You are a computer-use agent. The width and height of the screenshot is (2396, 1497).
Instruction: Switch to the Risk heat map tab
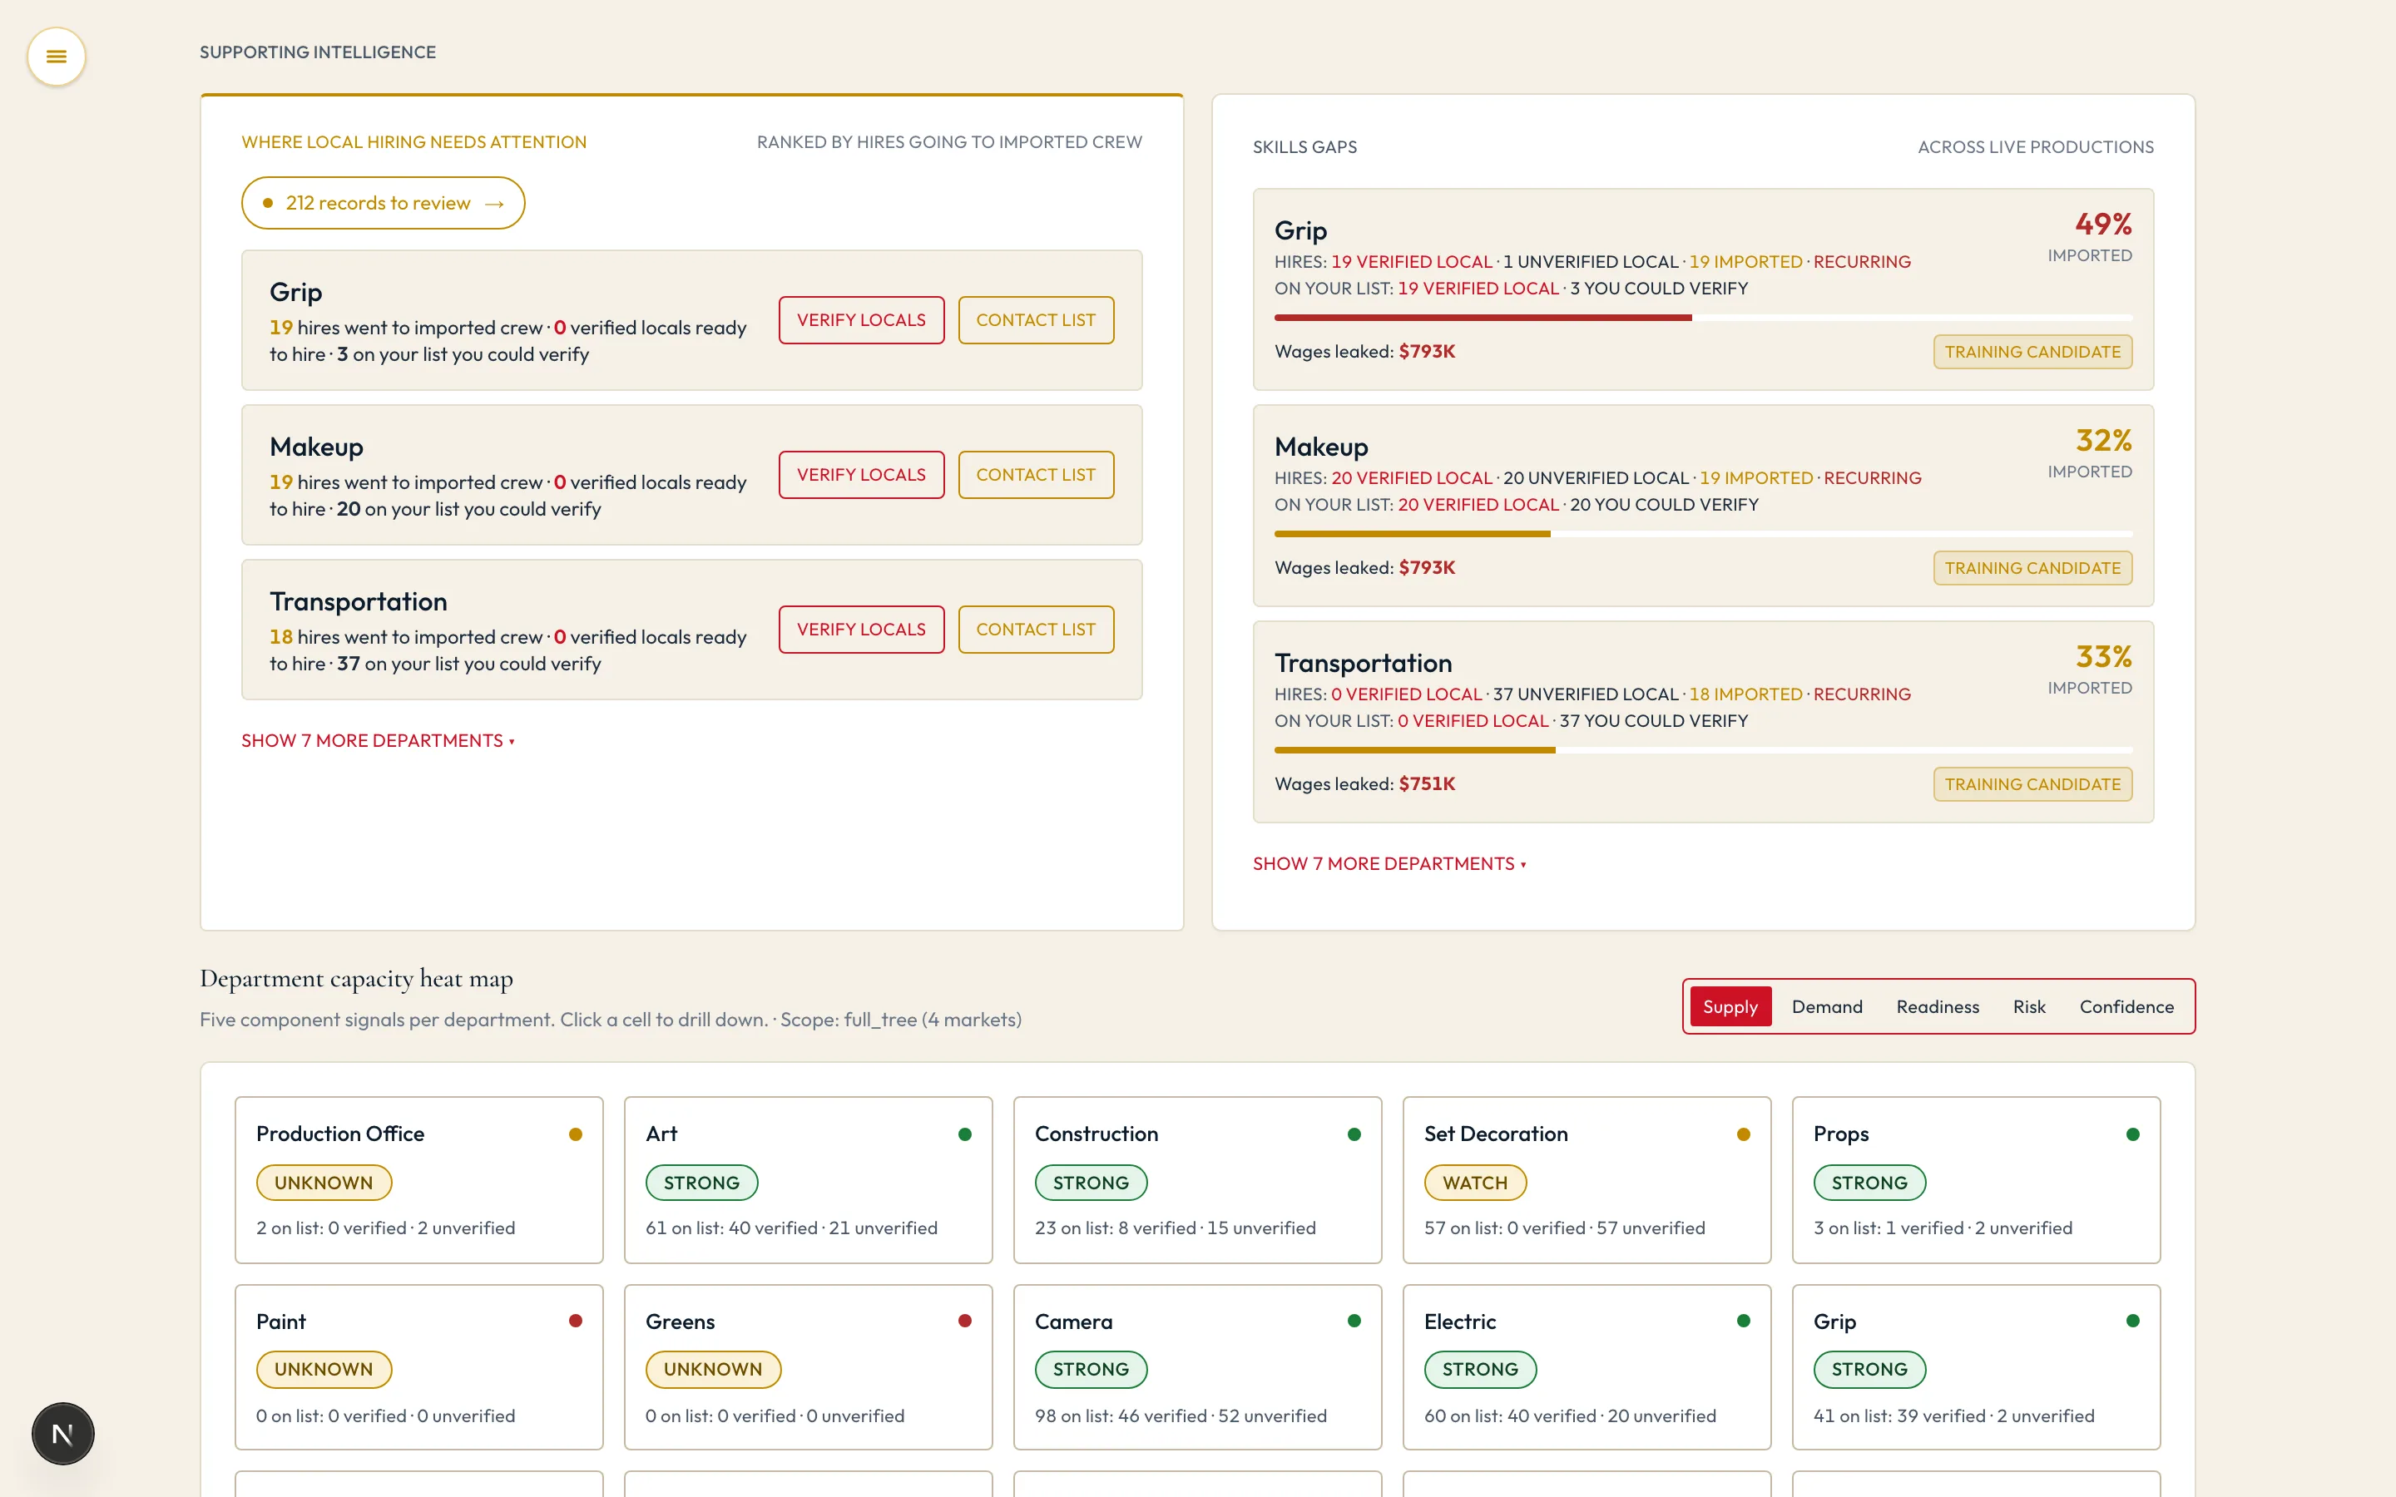[2028, 1006]
